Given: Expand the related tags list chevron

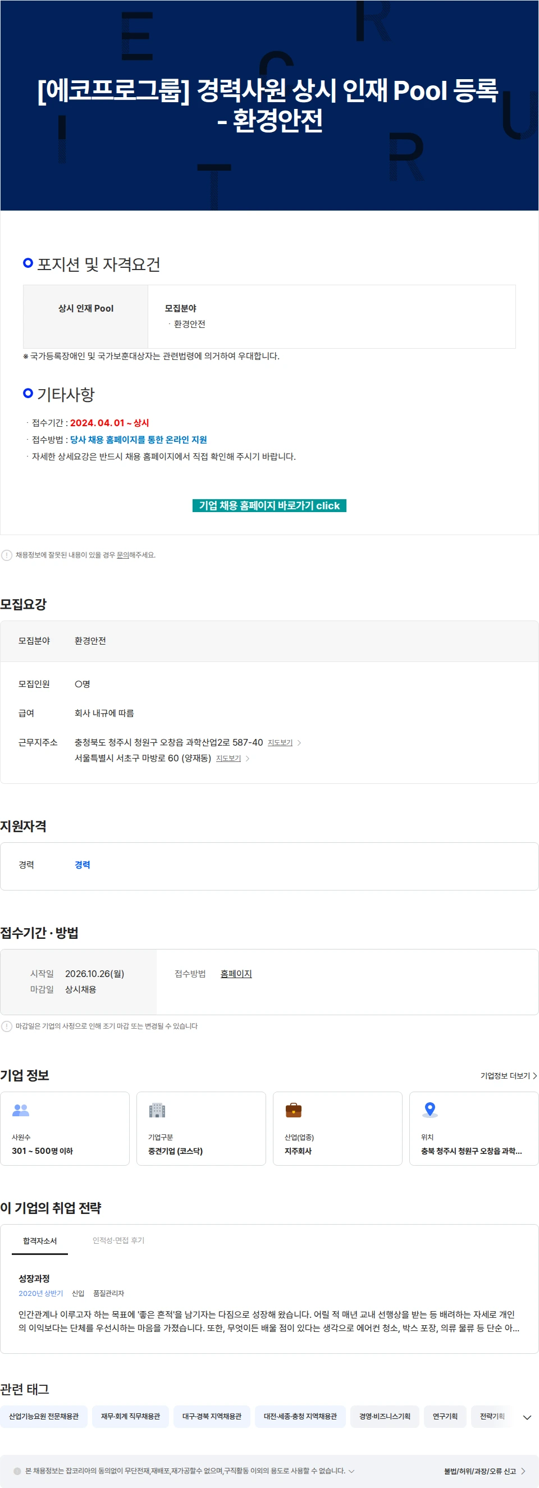Looking at the screenshot, I should tap(527, 1417).
